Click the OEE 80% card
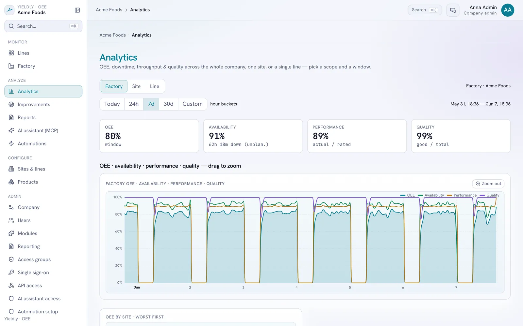The image size is (523, 326). (x=149, y=136)
